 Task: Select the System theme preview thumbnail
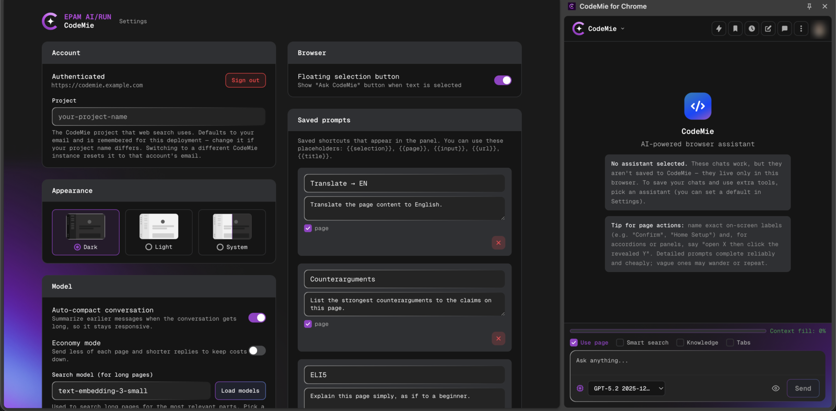[232, 227]
